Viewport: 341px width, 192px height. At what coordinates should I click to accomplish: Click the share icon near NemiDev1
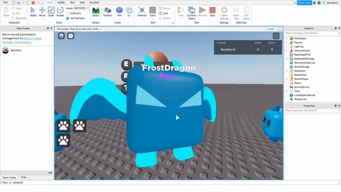323,3
